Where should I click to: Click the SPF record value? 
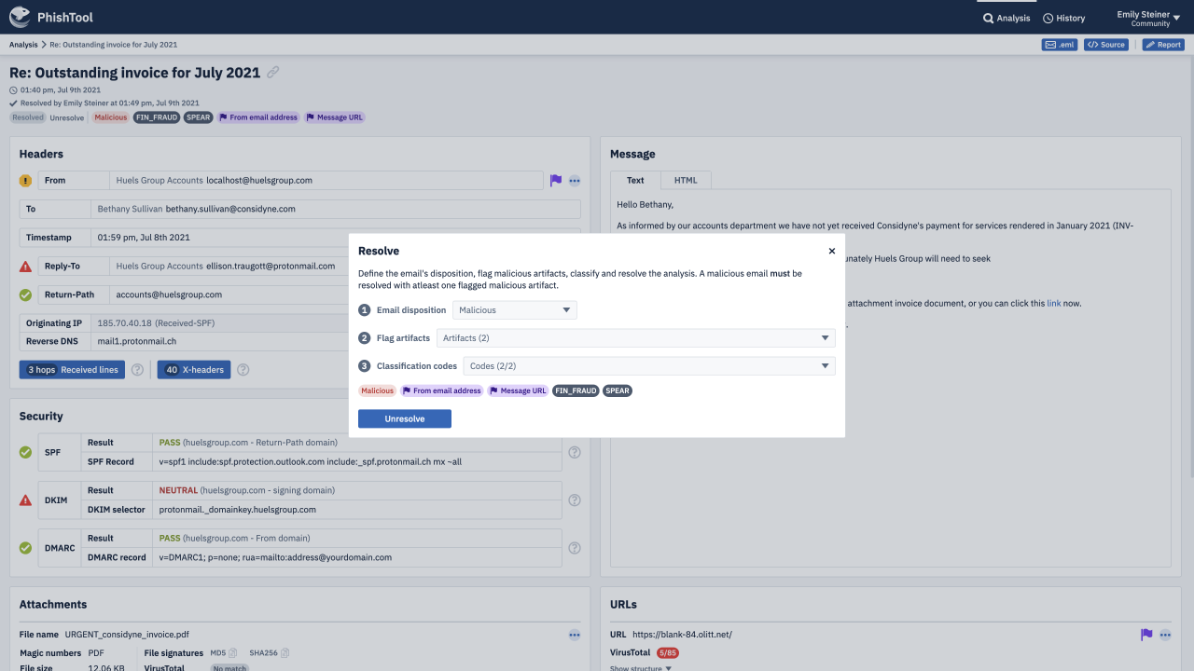[311, 461]
